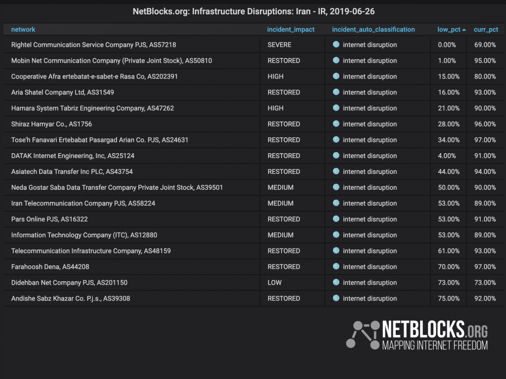Click the globe icon in the Pars Online row
The image size is (506, 379).
(336, 219)
